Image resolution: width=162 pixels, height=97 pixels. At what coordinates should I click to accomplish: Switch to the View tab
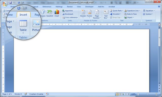click(x=79, y=7)
